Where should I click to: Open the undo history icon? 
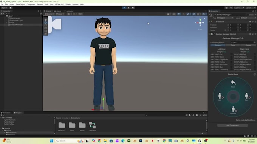(x=226, y=8)
